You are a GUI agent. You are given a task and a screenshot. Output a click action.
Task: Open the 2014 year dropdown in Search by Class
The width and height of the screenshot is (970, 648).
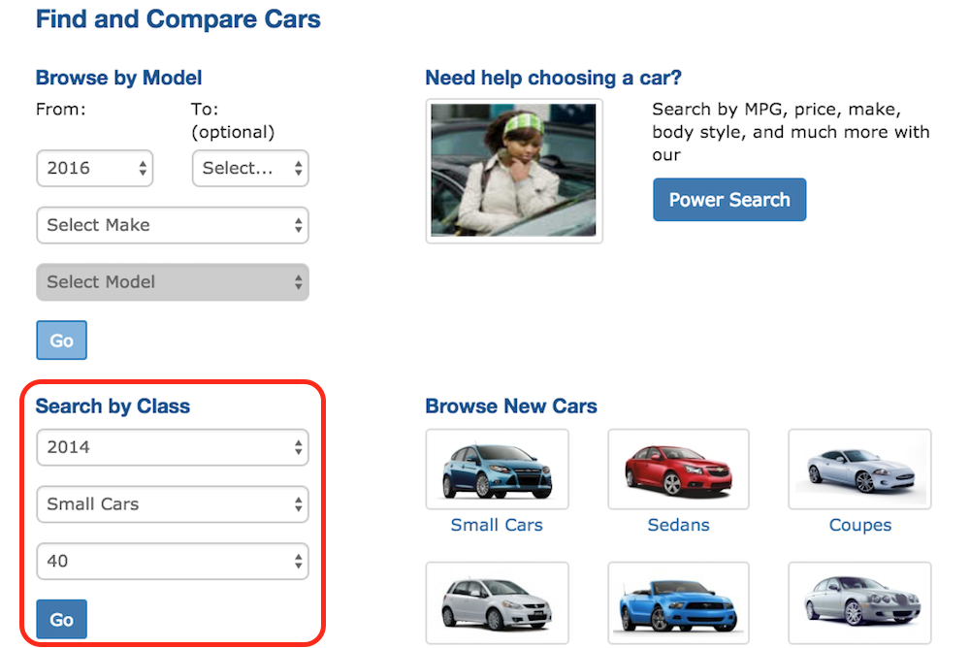tap(173, 447)
